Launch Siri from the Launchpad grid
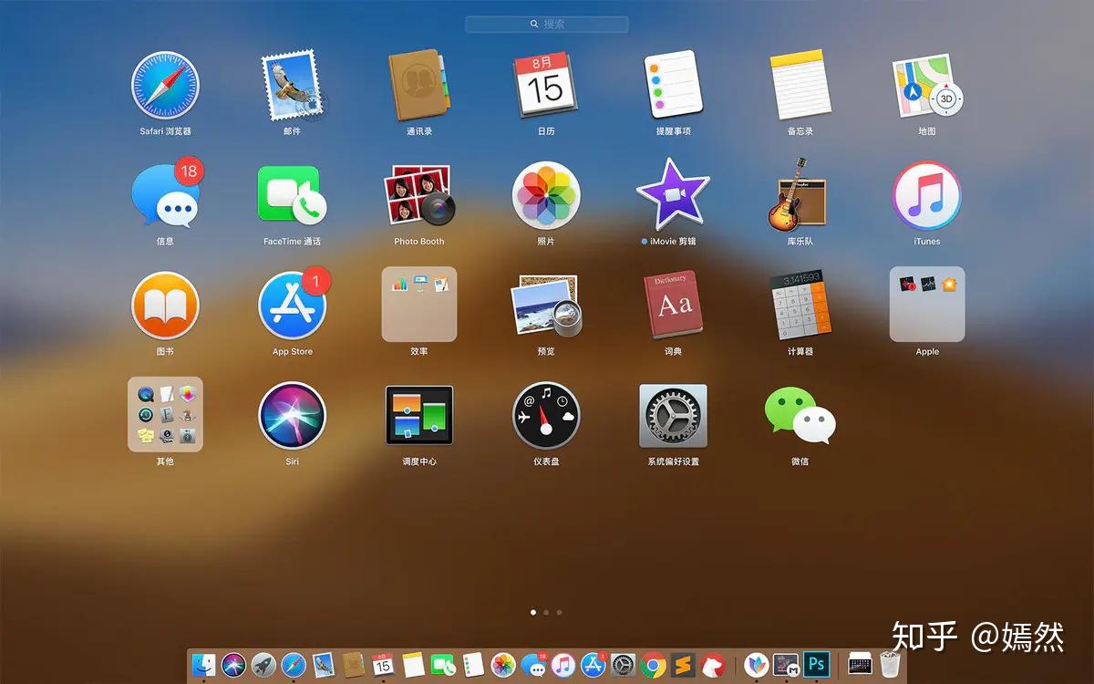Screen dimensions: 1094x684 click(x=293, y=416)
